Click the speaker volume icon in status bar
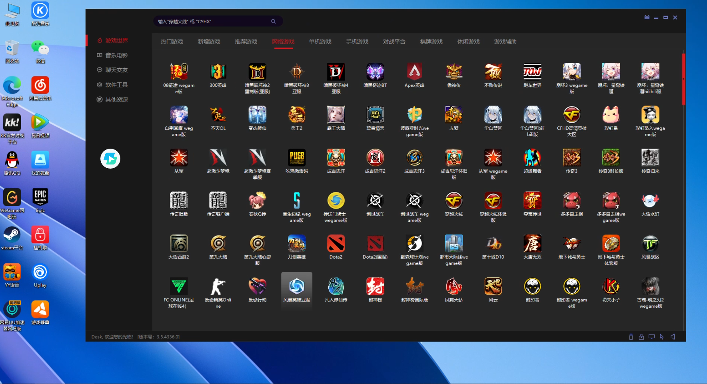707x384 pixels. click(673, 337)
